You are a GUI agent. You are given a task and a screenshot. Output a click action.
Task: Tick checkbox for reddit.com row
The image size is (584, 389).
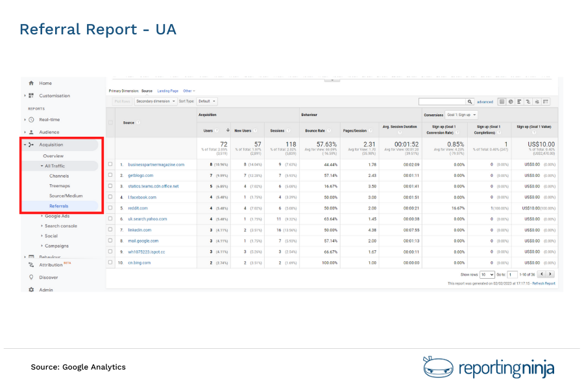pos(110,207)
